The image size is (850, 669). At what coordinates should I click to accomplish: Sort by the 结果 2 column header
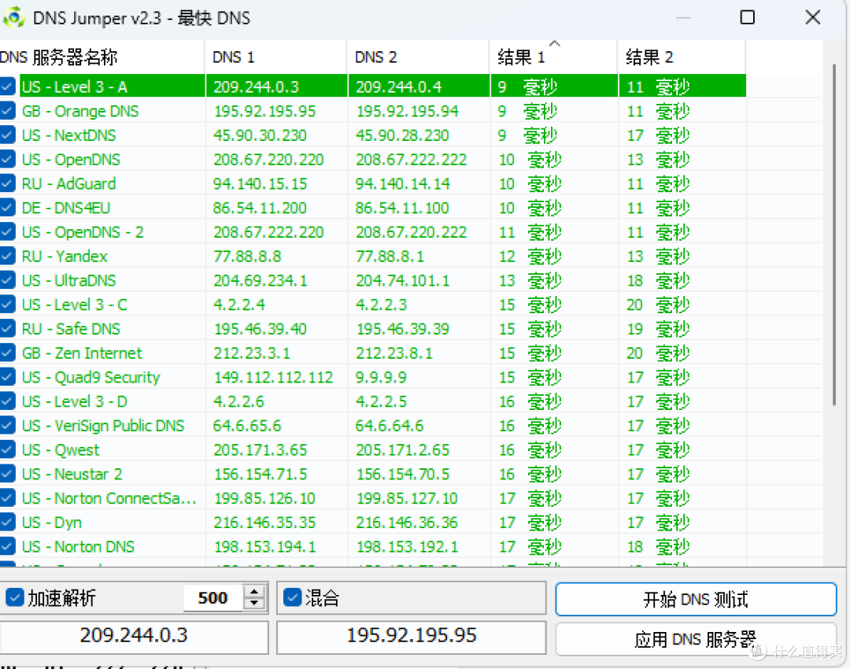[x=682, y=57]
